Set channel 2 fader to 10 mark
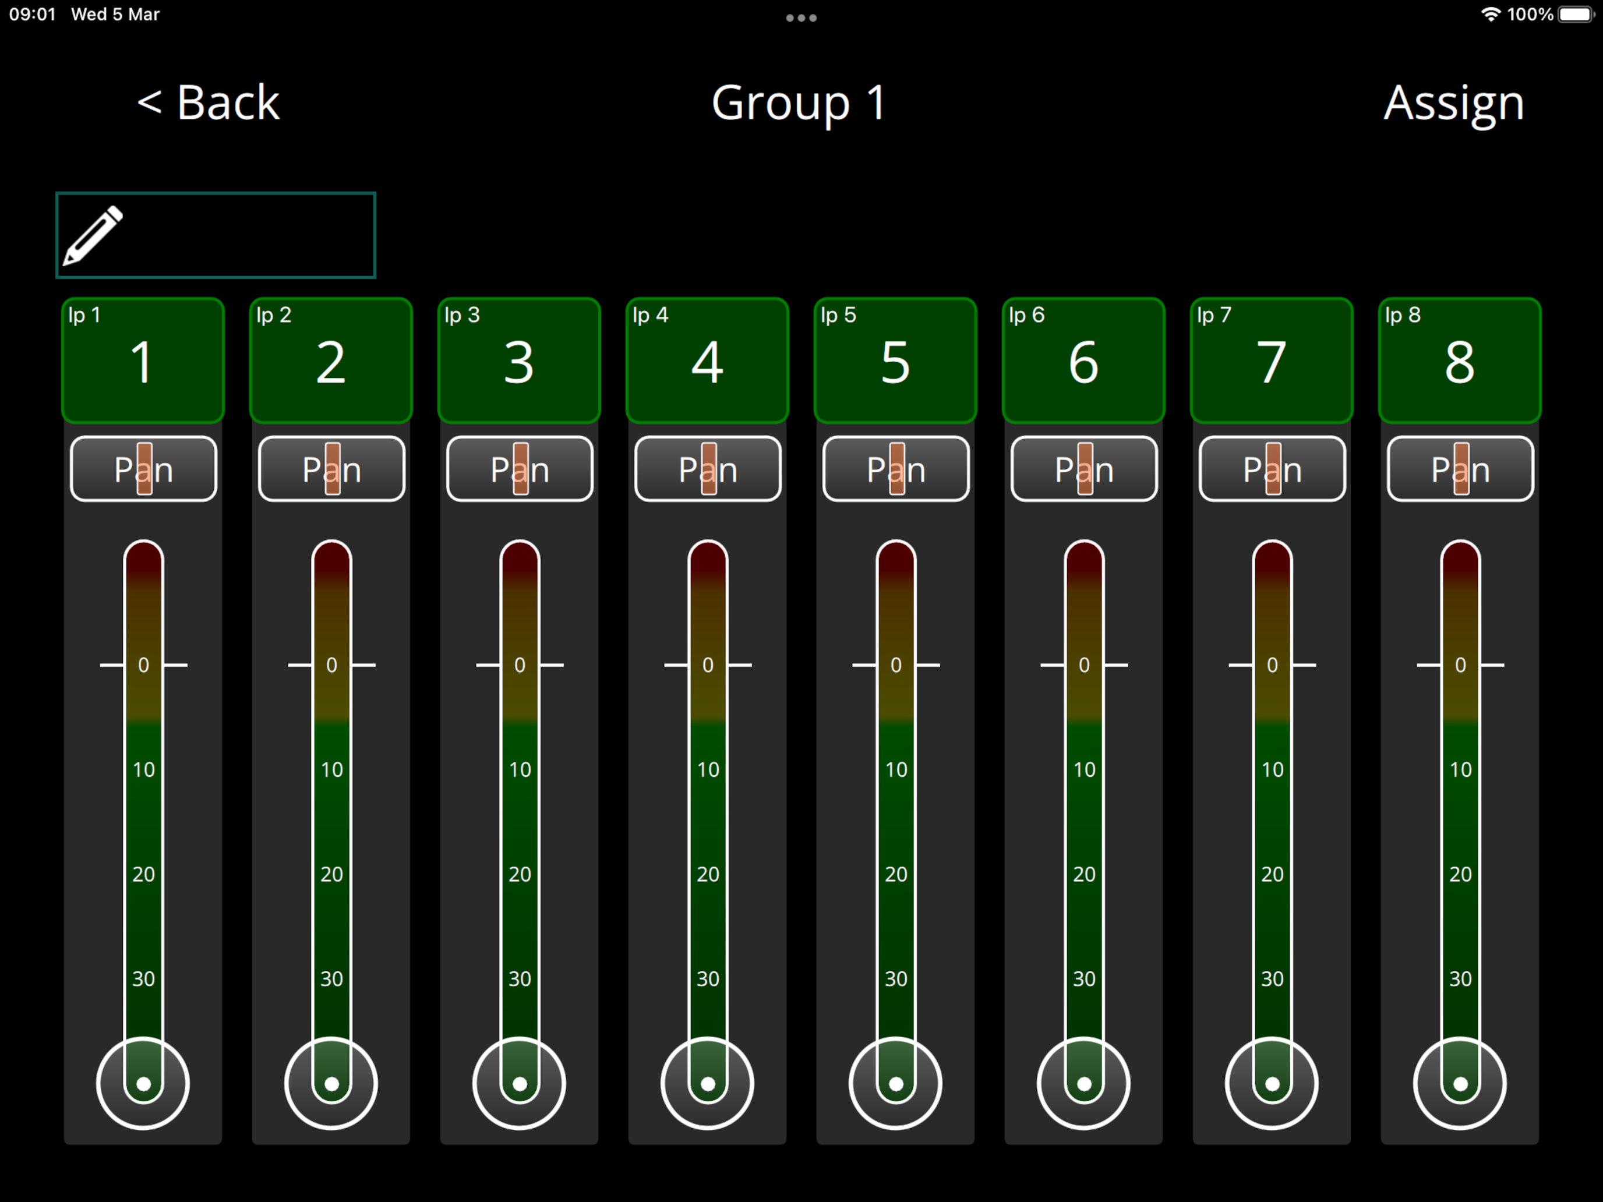The image size is (1603, 1202). pyautogui.click(x=332, y=769)
